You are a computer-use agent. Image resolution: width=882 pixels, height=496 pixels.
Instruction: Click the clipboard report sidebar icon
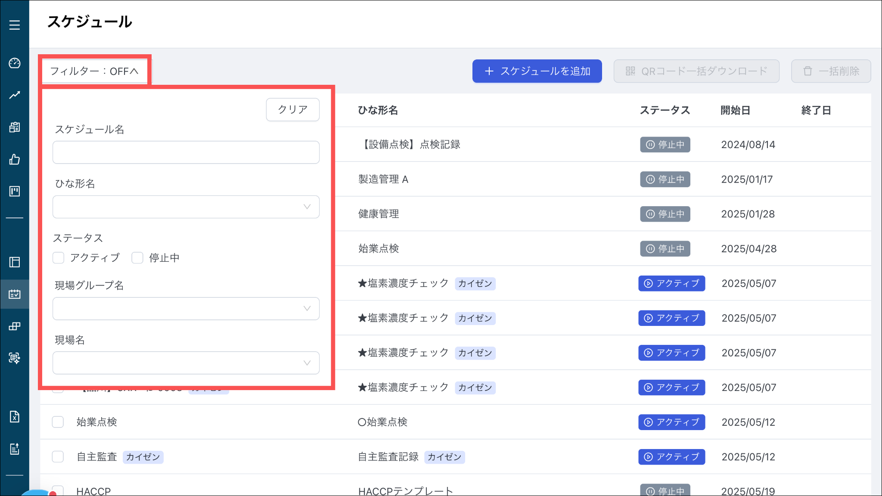(x=15, y=127)
